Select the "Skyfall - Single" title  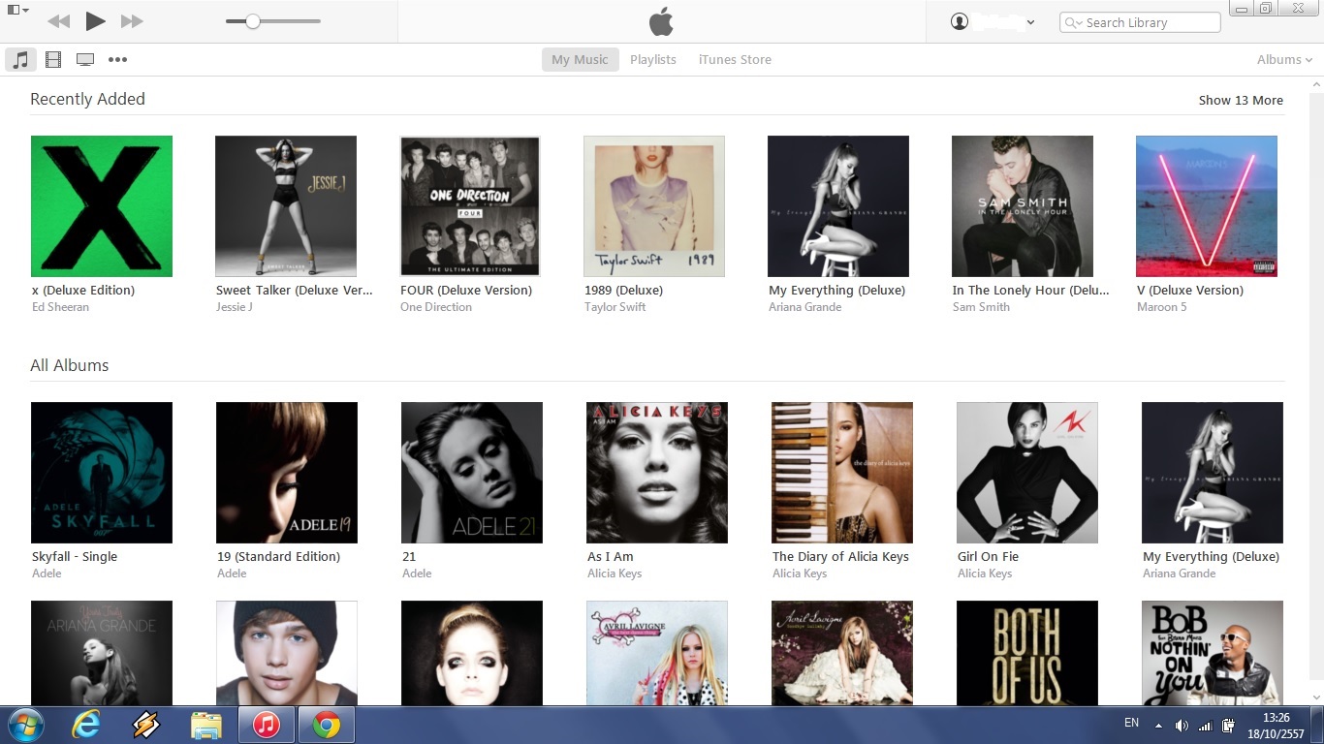[x=75, y=556]
